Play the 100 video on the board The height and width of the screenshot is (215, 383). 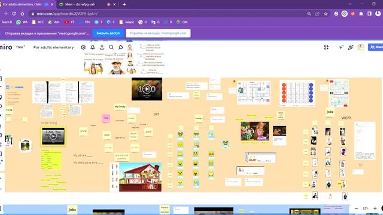147,89
